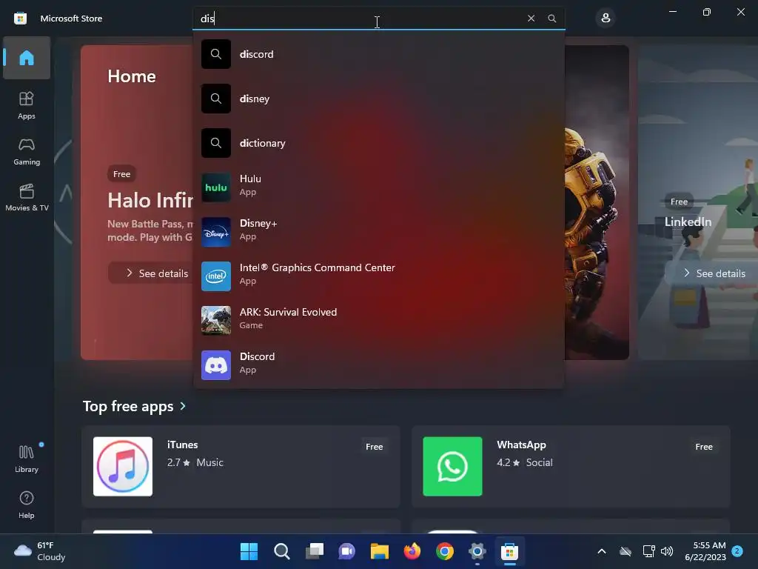This screenshot has height=569, width=758.
Task: Open the Home tab in sidebar
Action: pyautogui.click(x=27, y=58)
